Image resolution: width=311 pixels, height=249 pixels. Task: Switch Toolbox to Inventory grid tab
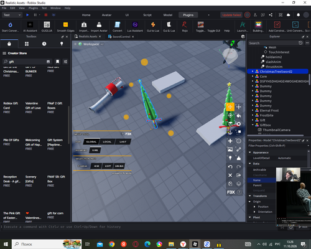(x=27, y=44)
